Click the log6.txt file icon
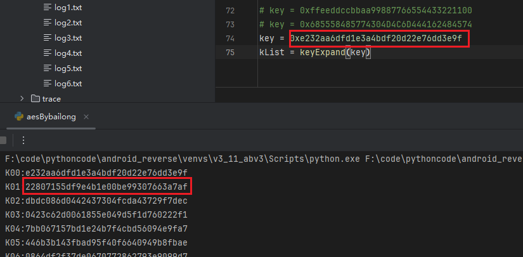523x257 pixels. (47, 83)
